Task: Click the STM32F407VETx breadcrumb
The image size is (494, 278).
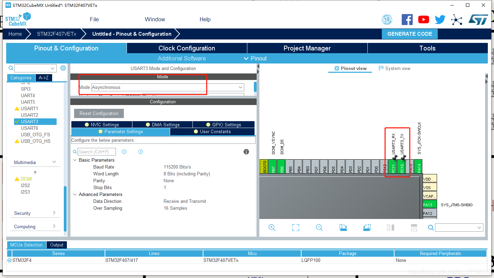Action: pyautogui.click(x=57, y=34)
